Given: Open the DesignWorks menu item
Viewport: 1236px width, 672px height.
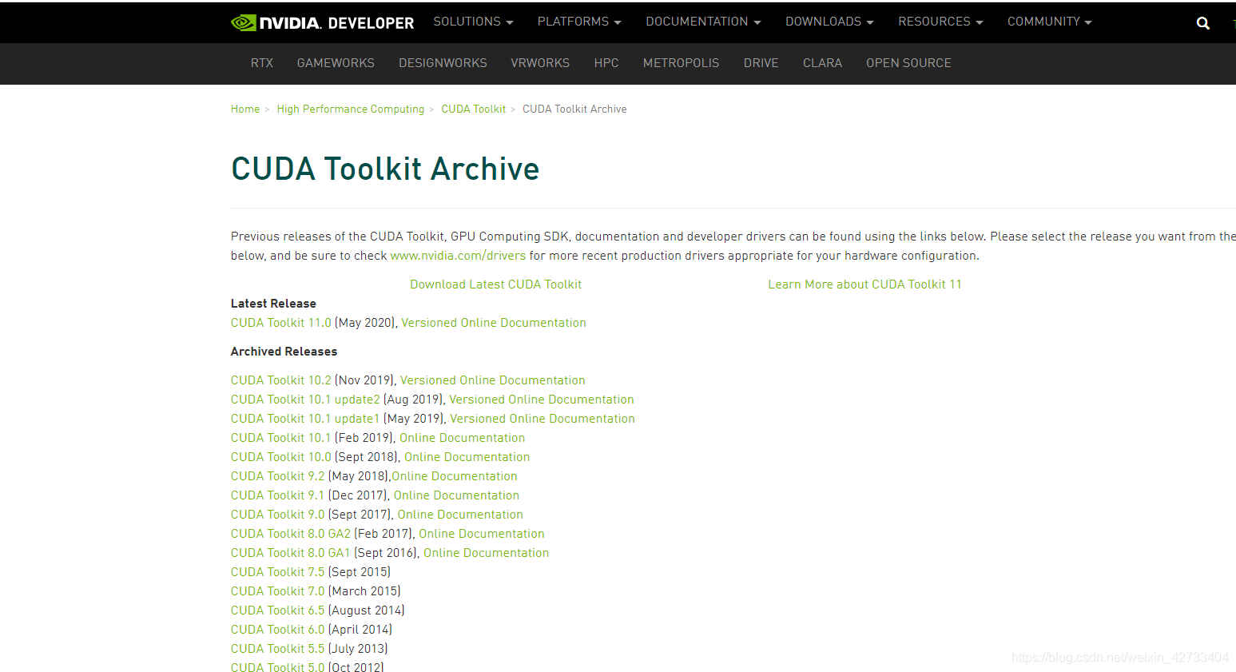Looking at the screenshot, I should pyautogui.click(x=443, y=63).
